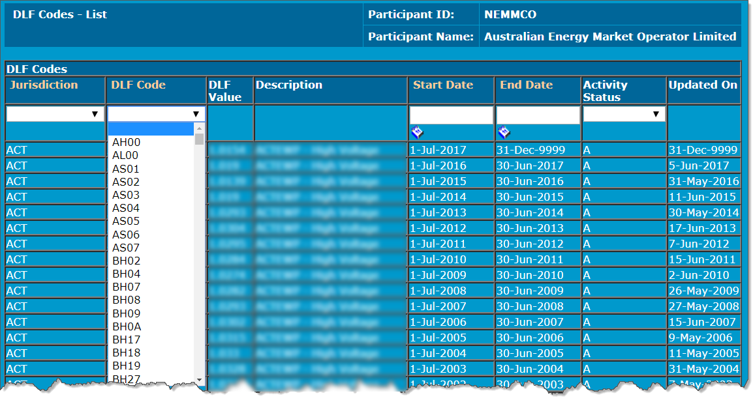Click the Start Date filter text box

451,115
